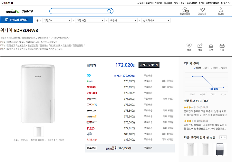The width and height of the screenshot is (232, 162).
Task: Open the 쇼핑기획전 top menu
Action: (x=192, y=3)
